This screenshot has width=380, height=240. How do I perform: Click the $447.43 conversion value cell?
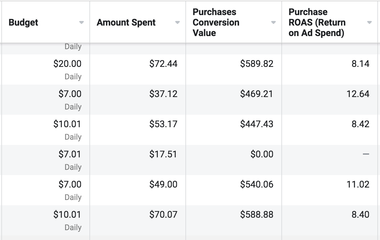(x=234, y=130)
